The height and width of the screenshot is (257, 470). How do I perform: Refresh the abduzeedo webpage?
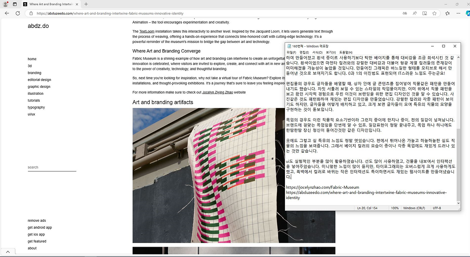pyautogui.click(x=17, y=13)
